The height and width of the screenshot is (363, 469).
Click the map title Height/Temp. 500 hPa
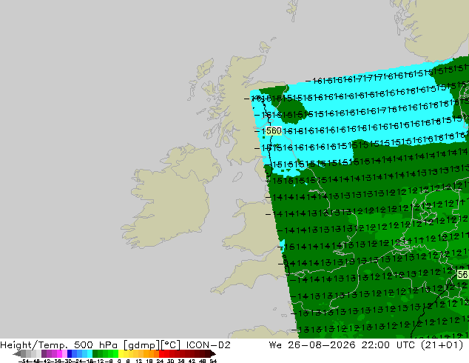[x=59, y=345]
